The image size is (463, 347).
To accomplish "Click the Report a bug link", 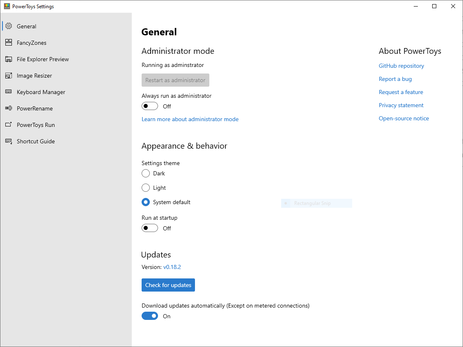I will pos(395,79).
